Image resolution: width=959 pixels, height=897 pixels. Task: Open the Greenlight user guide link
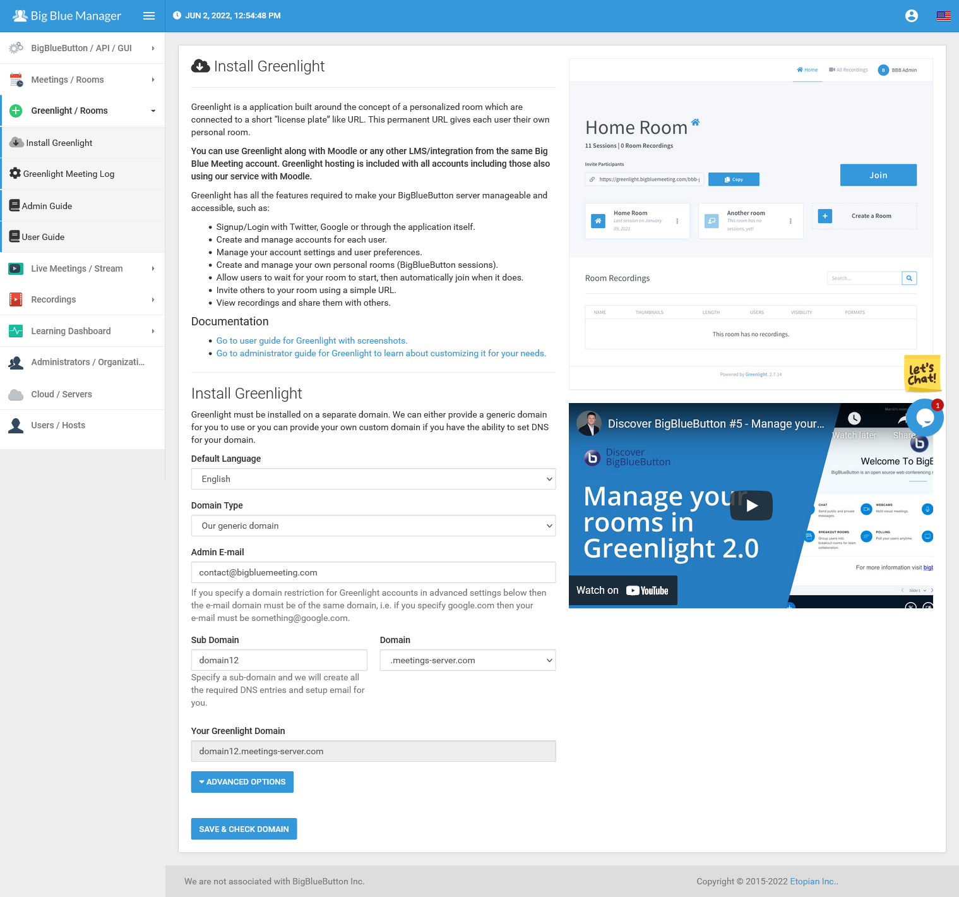312,340
